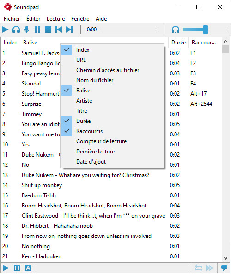
Task: Click the A icon in the status bar
Action: coord(28,268)
